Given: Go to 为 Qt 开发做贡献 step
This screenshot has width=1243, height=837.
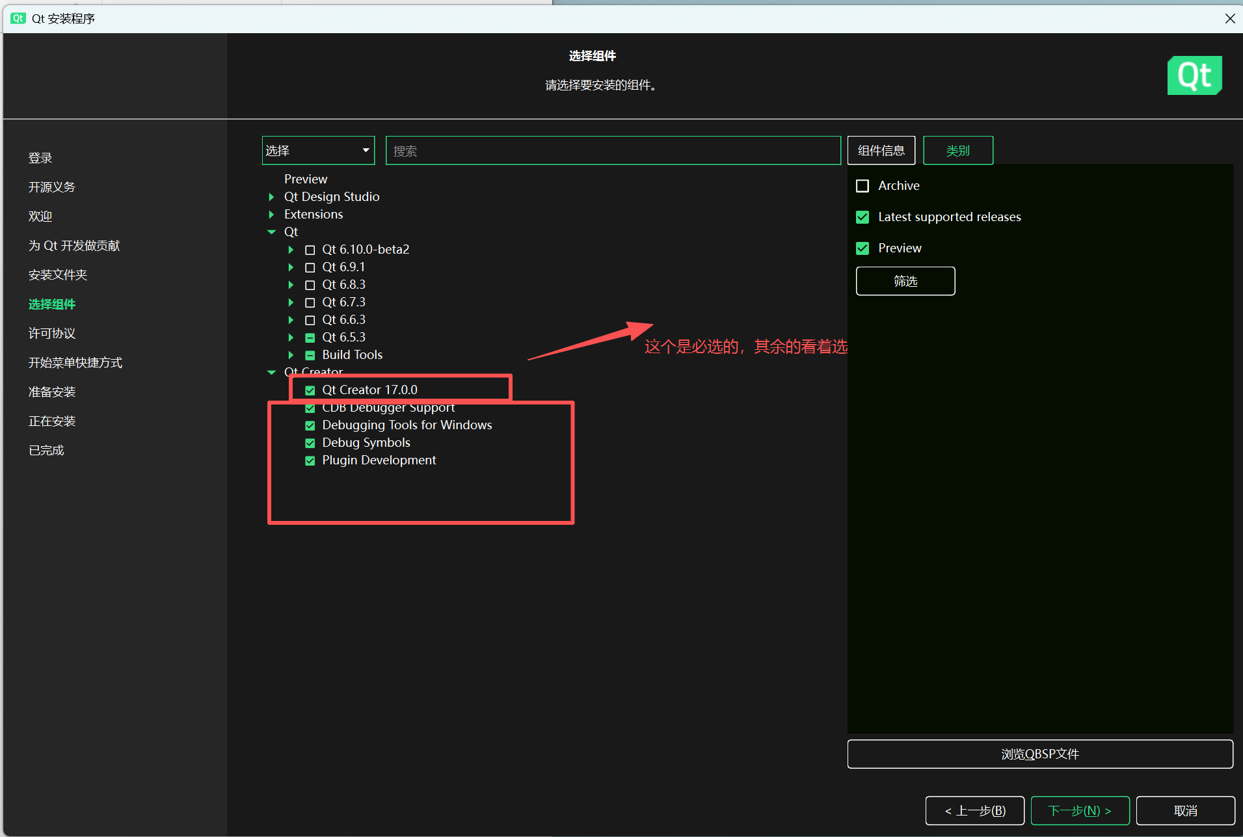Looking at the screenshot, I should (74, 246).
